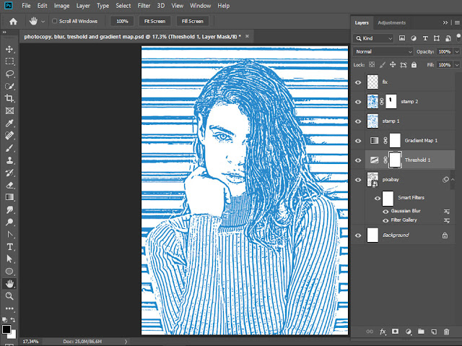Image resolution: width=462 pixels, height=346 pixels.
Task: Select the Path Selection tool
Action: (x=9, y=259)
